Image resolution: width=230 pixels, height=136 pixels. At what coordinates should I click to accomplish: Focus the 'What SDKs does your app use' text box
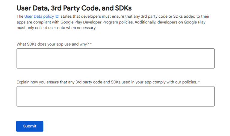coord(115,58)
